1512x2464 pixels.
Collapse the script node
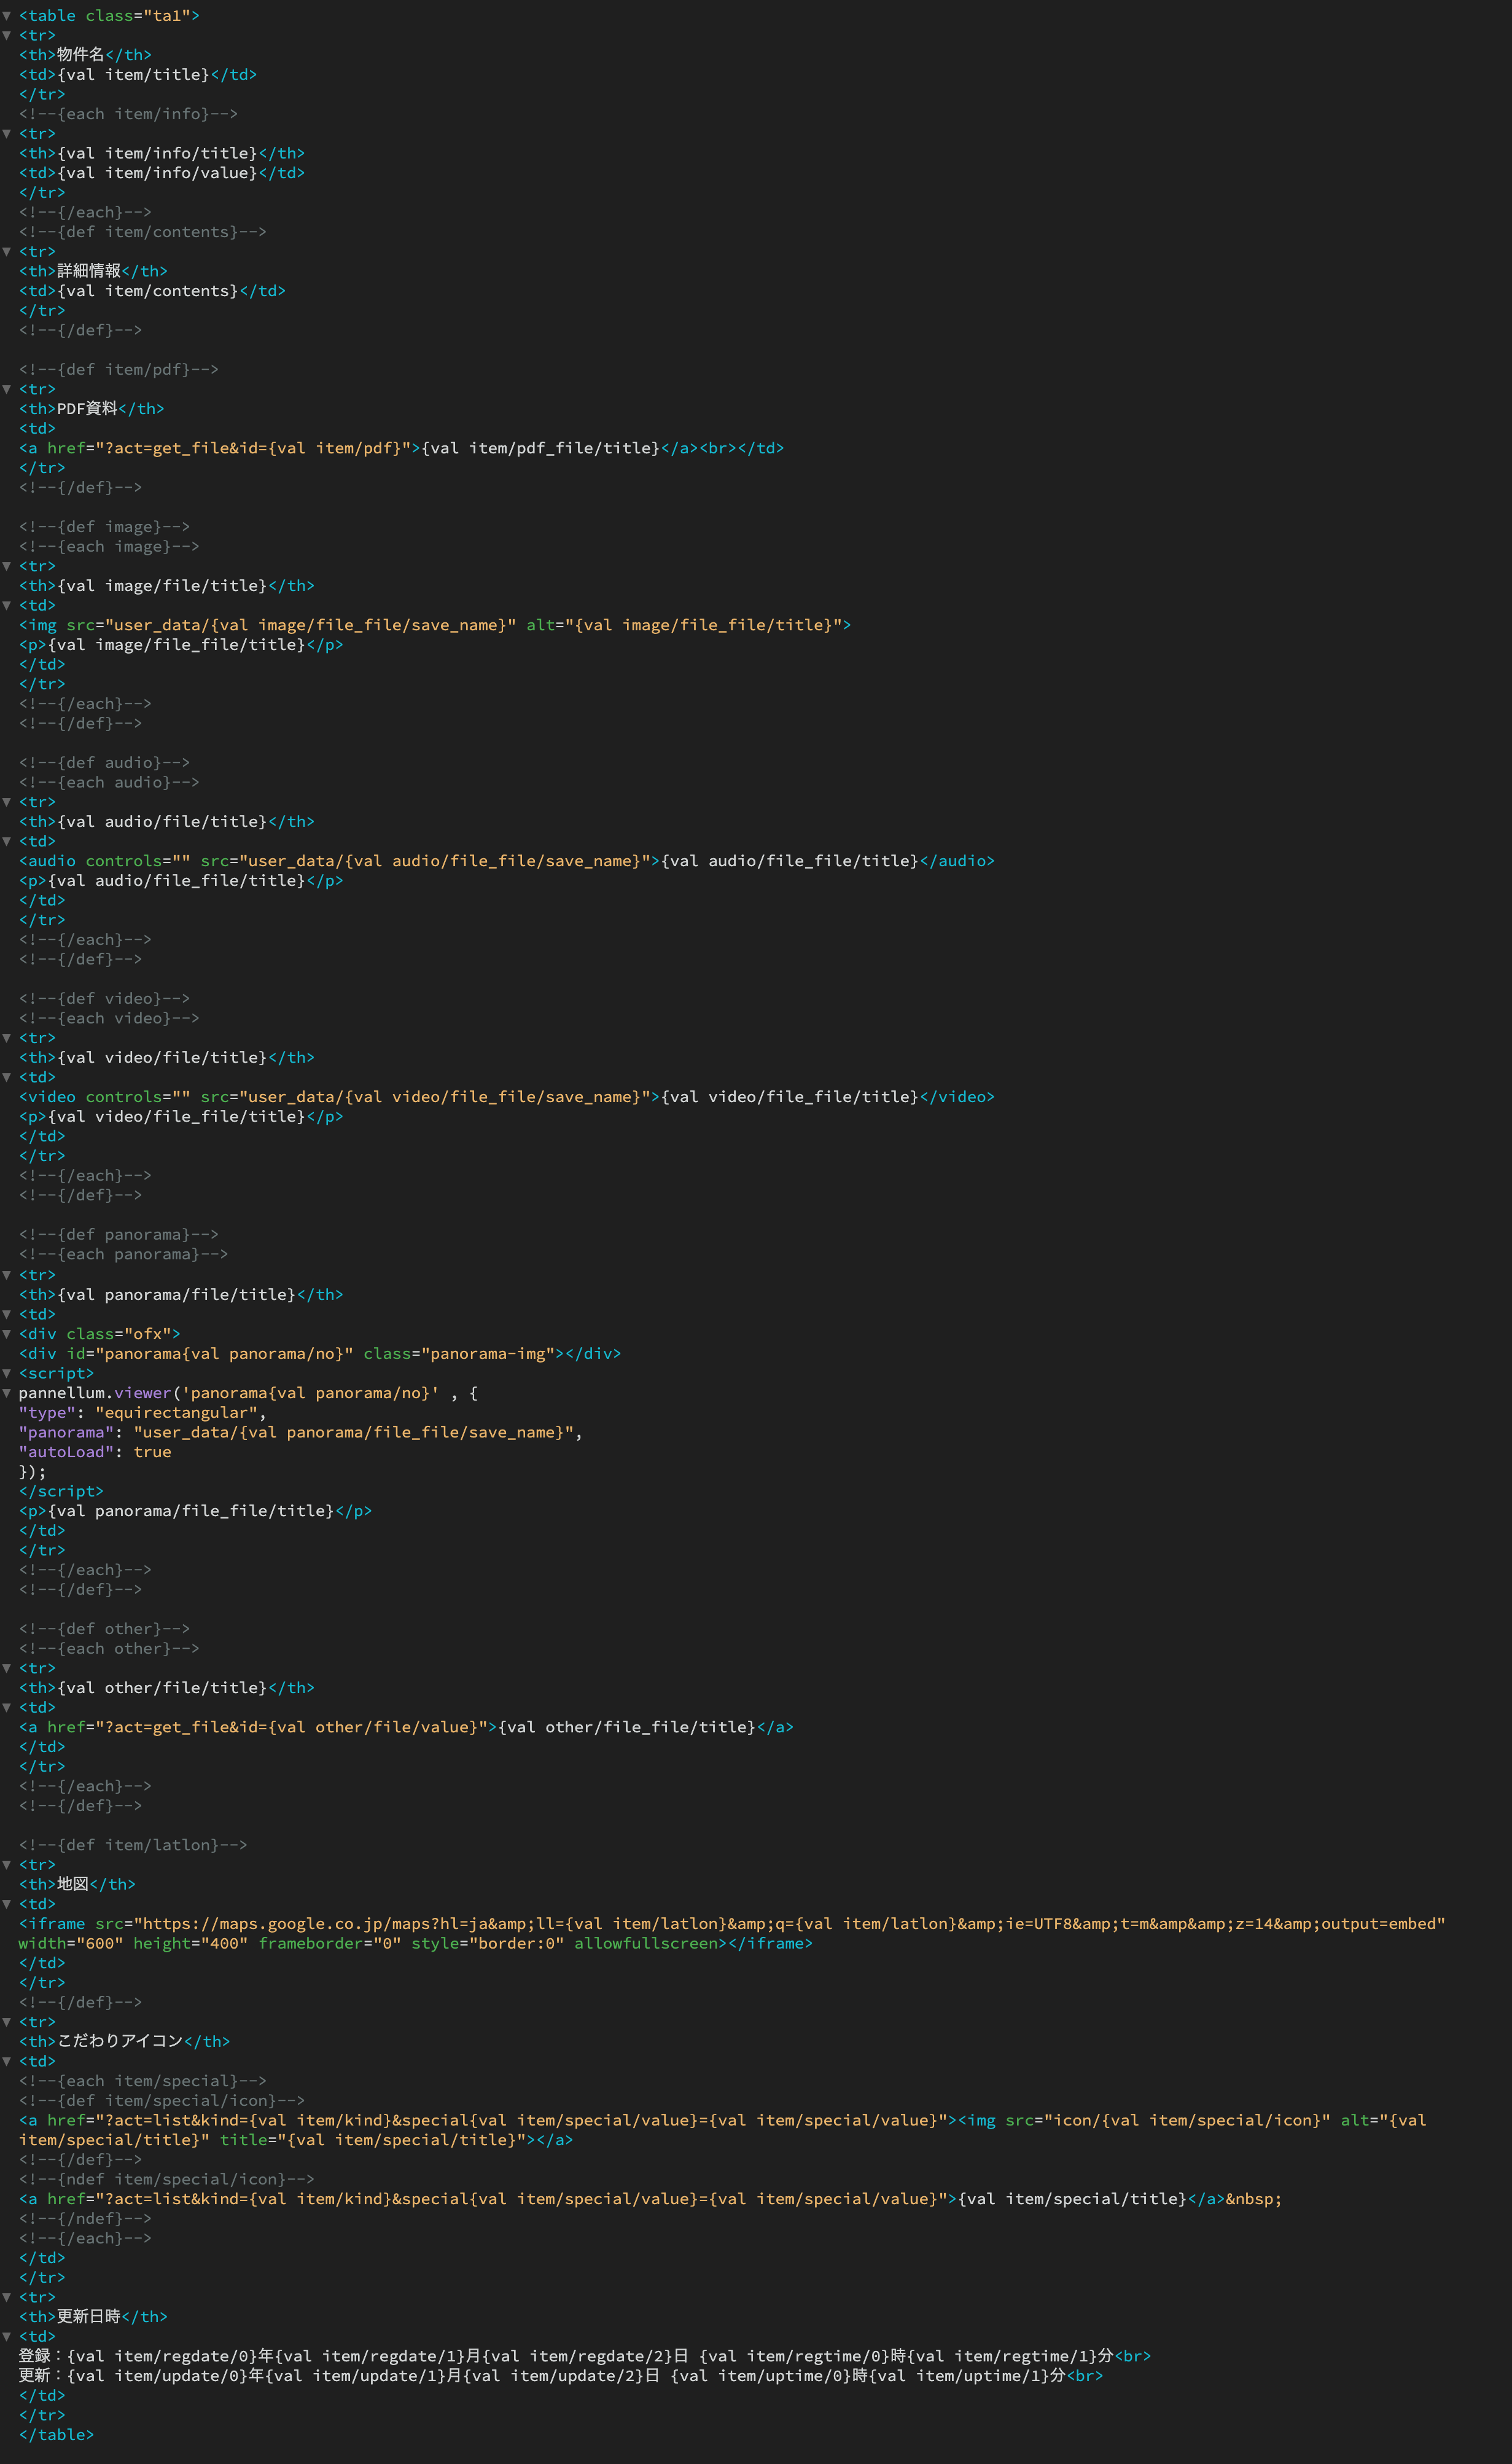[7, 1373]
